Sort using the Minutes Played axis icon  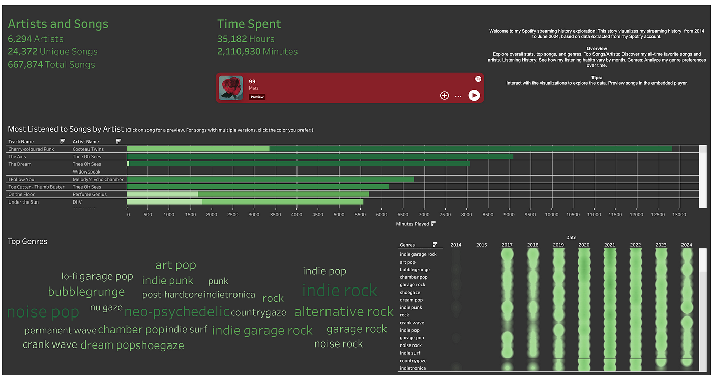pyautogui.click(x=434, y=224)
